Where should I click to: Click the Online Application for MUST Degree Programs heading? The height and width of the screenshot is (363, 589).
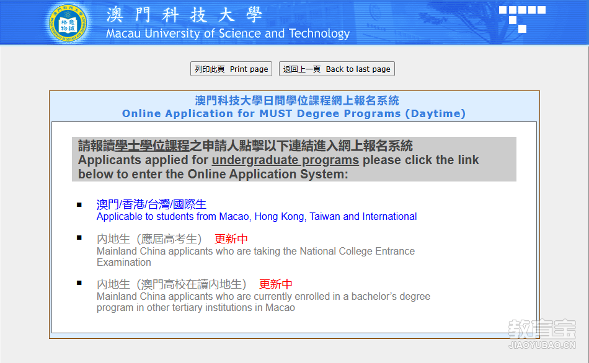coord(294,113)
